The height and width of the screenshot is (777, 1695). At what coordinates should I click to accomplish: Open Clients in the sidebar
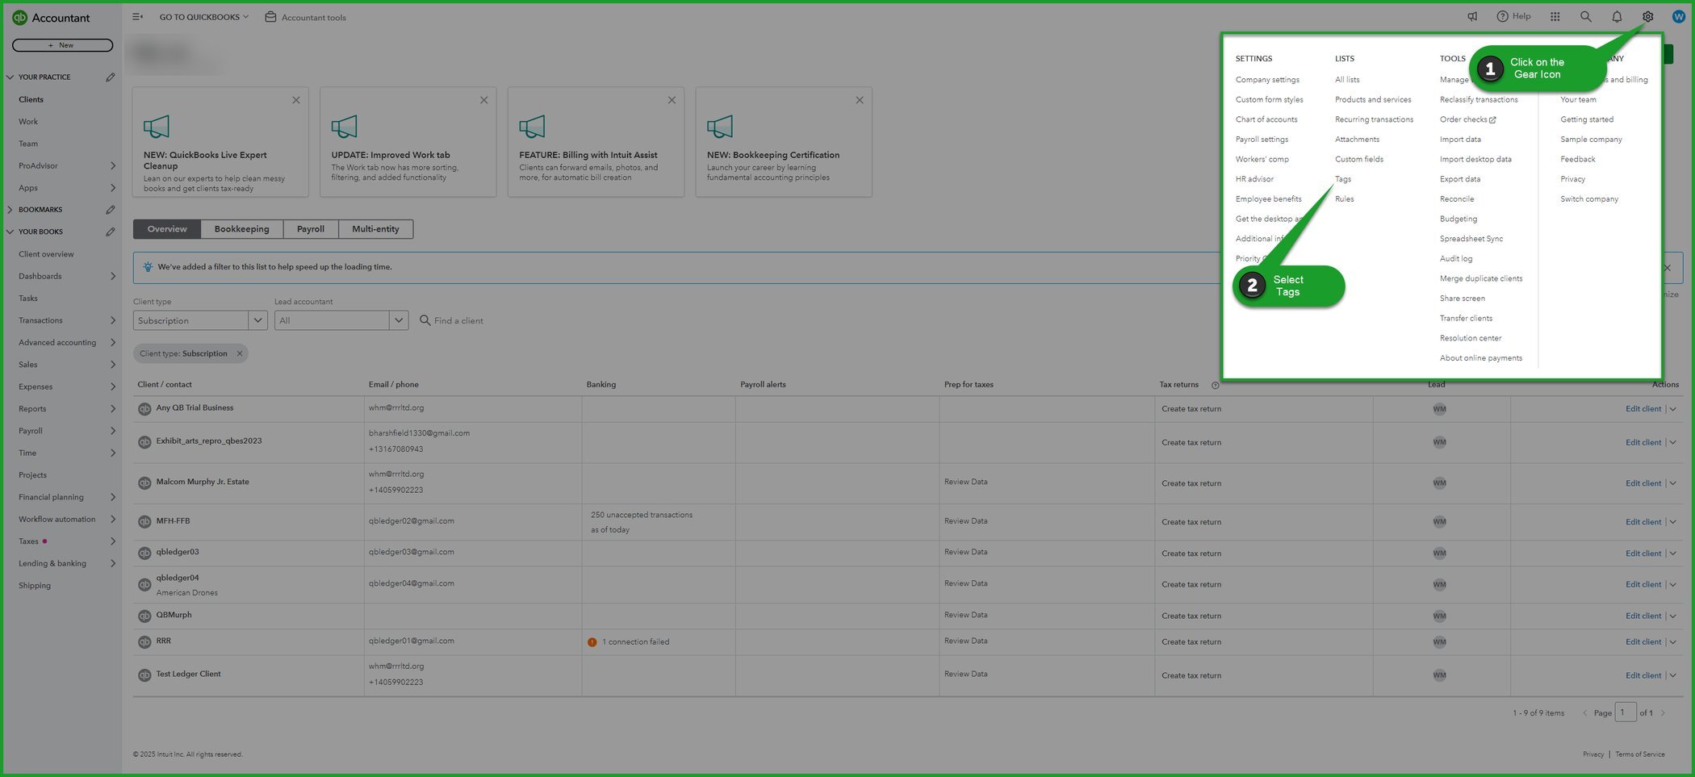click(x=31, y=99)
